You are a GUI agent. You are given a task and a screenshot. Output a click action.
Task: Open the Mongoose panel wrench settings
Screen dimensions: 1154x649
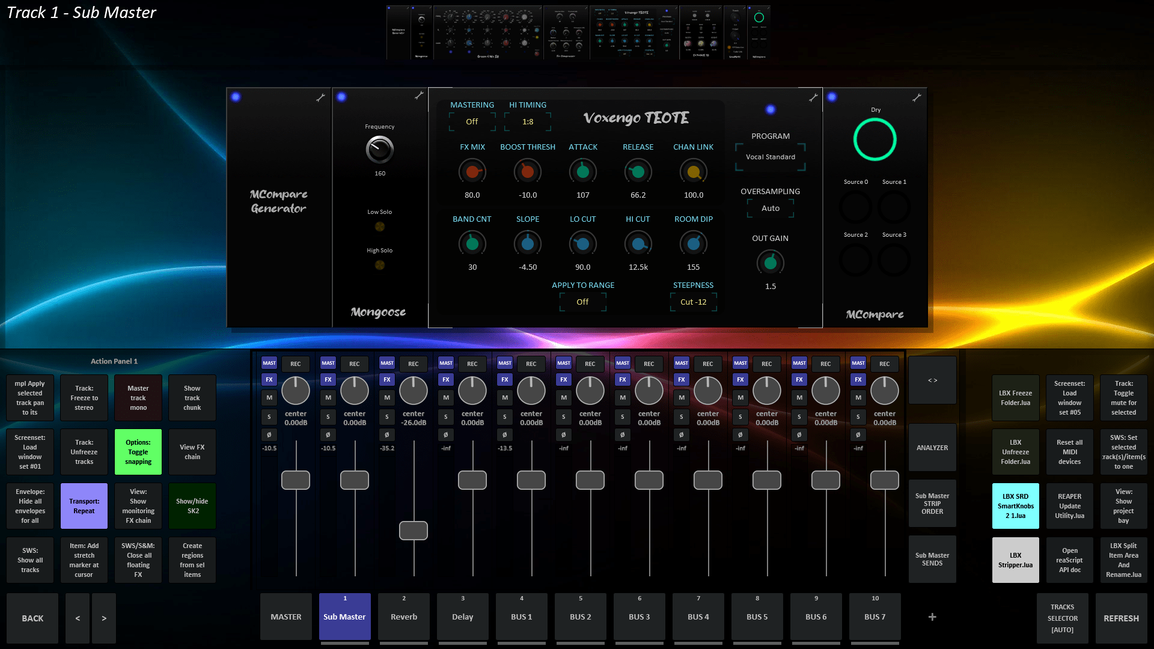pos(419,96)
